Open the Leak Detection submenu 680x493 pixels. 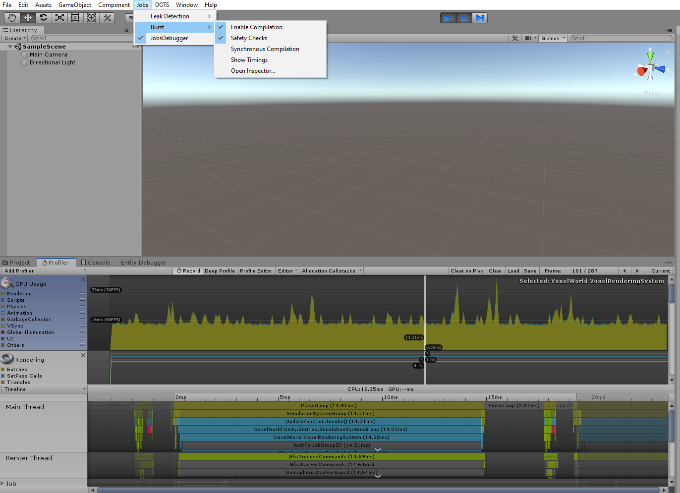(x=174, y=16)
